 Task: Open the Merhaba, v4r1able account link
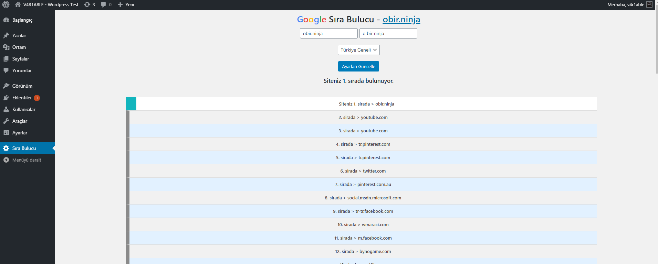(x=630, y=4)
